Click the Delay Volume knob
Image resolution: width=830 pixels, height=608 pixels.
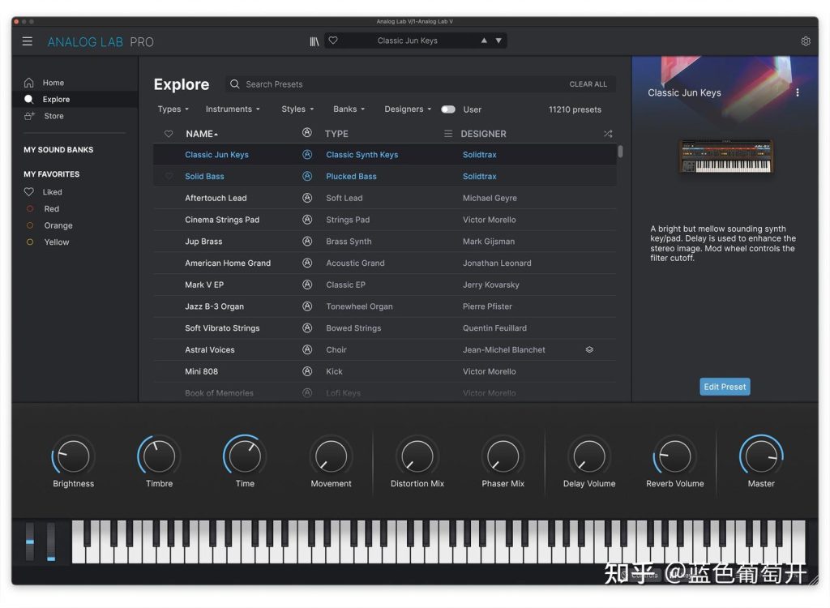point(589,456)
